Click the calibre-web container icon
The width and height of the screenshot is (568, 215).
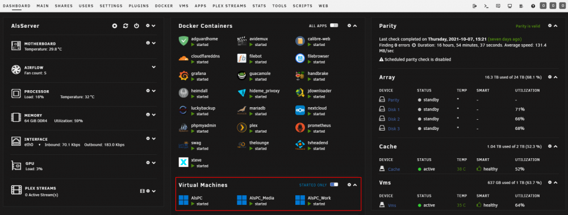300,41
